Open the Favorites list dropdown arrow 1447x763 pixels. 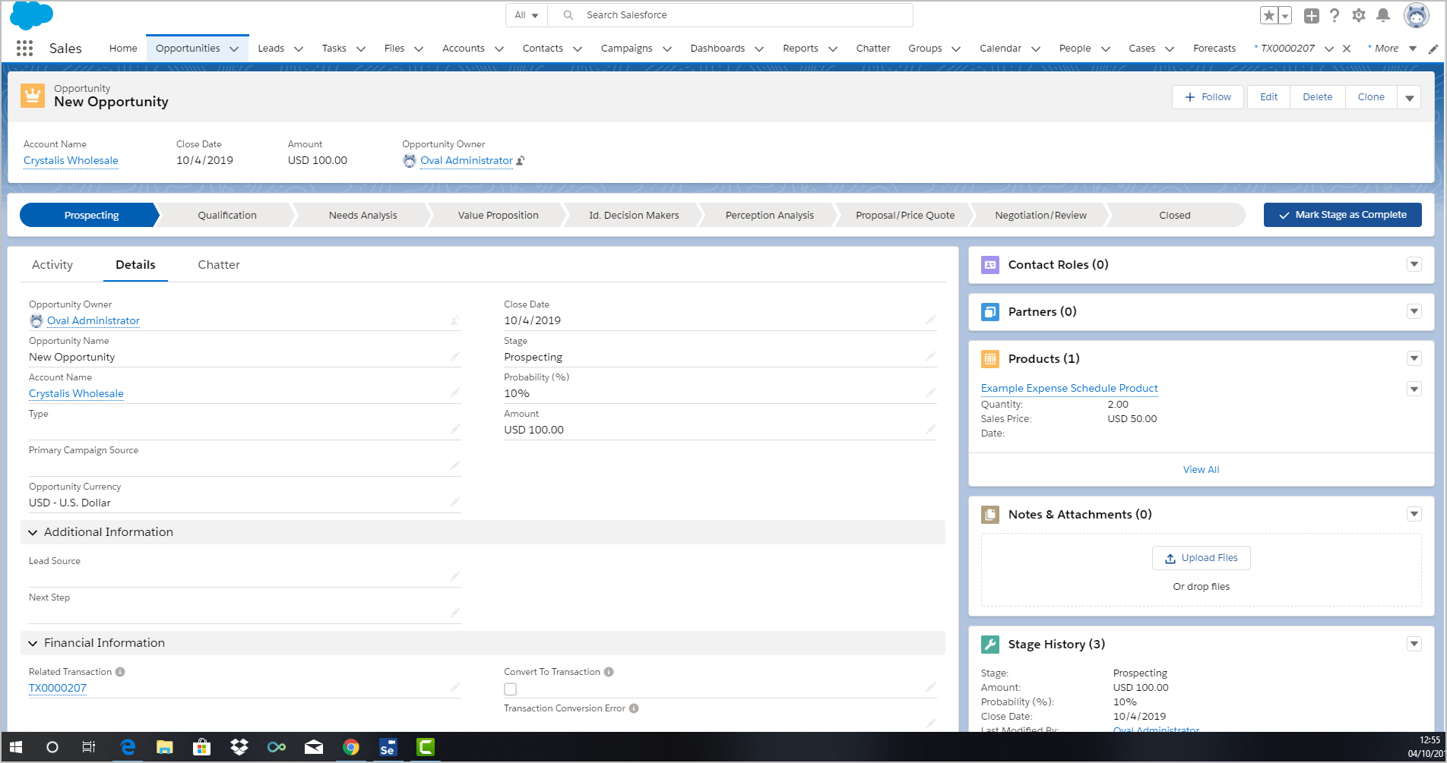[1285, 15]
